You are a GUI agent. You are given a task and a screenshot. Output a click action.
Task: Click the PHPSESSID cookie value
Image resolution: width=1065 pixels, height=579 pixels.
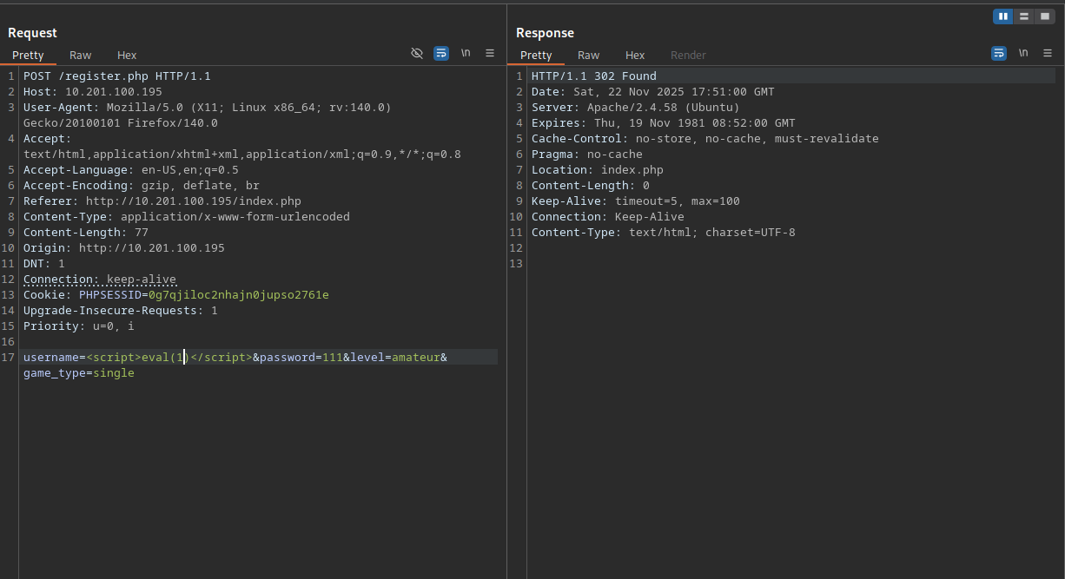coord(238,294)
